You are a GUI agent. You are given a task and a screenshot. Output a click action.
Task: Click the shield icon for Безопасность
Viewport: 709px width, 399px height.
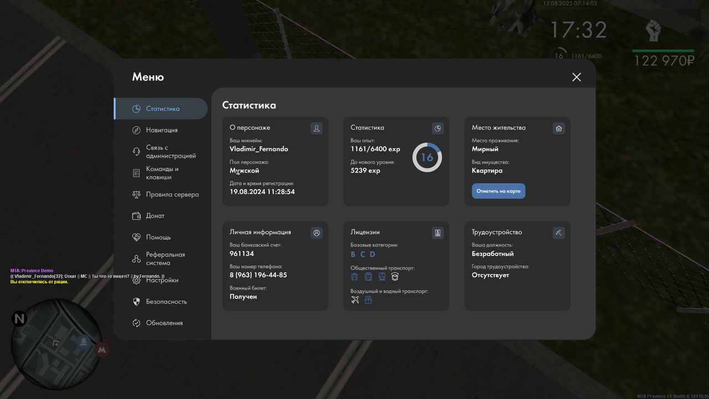click(136, 301)
